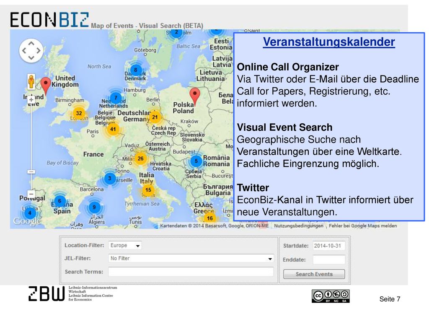The height and width of the screenshot is (322, 429).
Task: Open the Veranstaltungskalender link
Action: pyautogui.click(x=329, y=42)
